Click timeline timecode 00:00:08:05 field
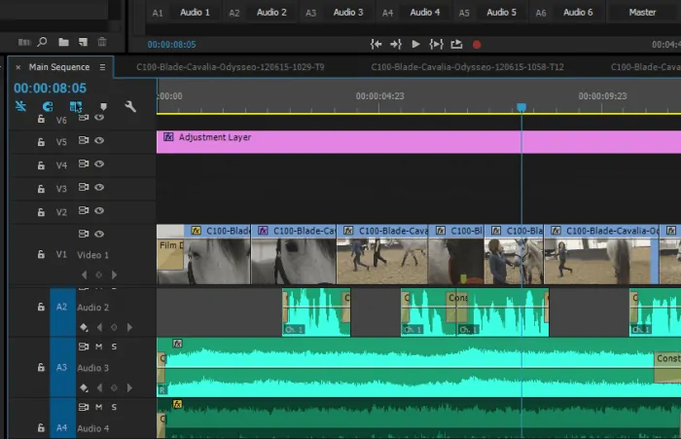 click(50, 89)
